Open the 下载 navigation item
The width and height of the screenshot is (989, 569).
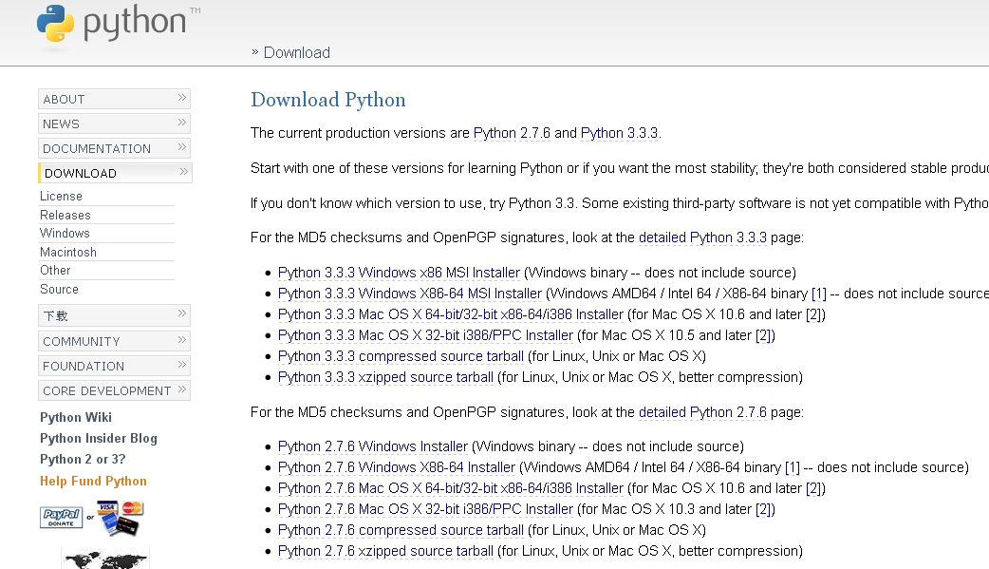(x=114, y=315)
